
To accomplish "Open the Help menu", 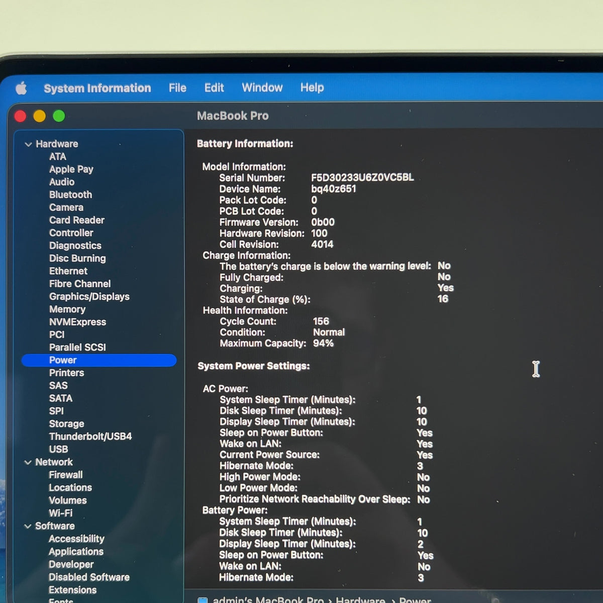I will pyautogui.click(x=312, y=87).
